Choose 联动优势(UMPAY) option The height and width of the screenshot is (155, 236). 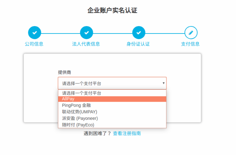112,112
